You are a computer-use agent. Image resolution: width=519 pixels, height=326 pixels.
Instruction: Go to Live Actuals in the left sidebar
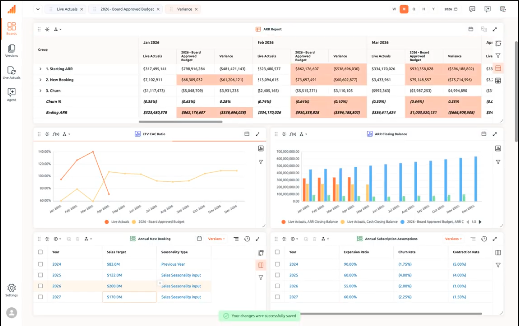click(x=11, y=72)
